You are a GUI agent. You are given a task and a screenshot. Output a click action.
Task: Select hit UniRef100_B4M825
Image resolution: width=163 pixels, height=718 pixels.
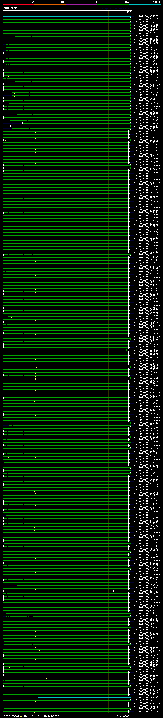tap(146, 431)
